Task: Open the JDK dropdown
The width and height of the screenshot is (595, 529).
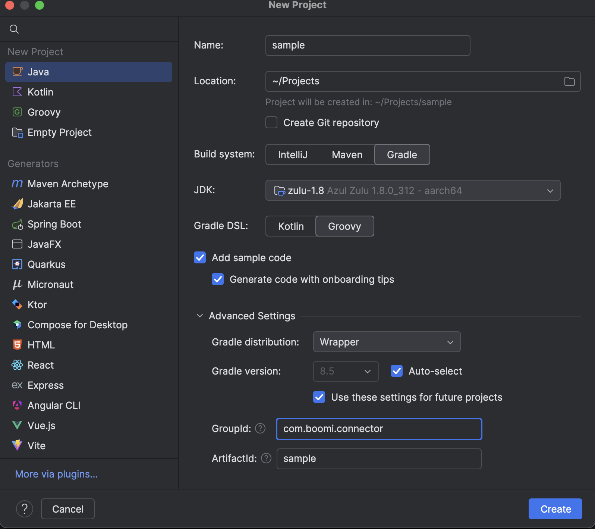Action: coord(412,191)
